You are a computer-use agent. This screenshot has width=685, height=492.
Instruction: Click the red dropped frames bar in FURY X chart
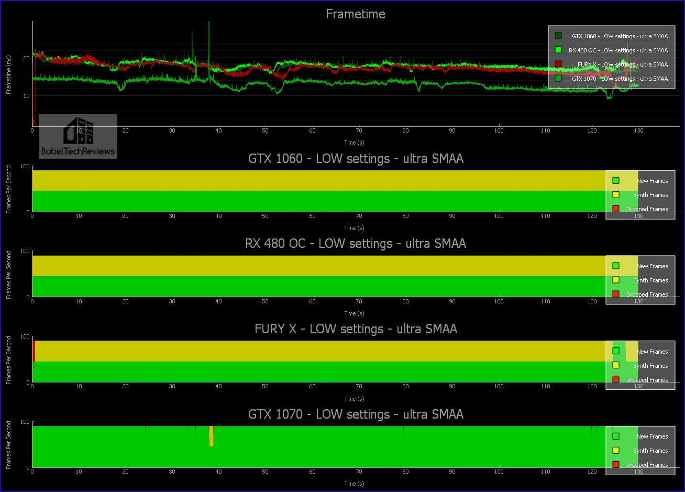coord(34,351)
